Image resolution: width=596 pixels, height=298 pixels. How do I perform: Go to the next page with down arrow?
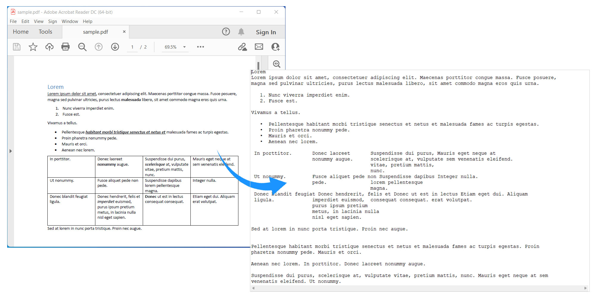point(115,47)
